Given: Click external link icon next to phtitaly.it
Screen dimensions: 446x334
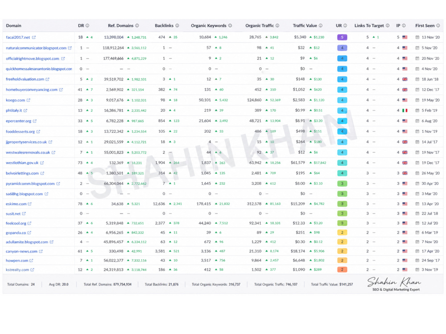Looking at the screenshot, I should [x=25, y=110].
